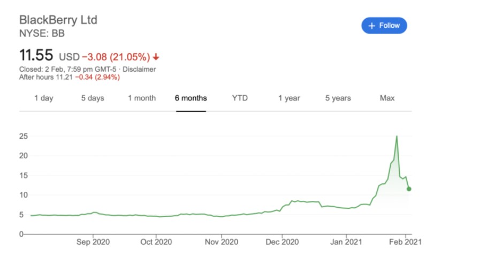Click the red down arrow price indicator
Viewport: 487px width, 257px height.
click(x=156, y=57)
